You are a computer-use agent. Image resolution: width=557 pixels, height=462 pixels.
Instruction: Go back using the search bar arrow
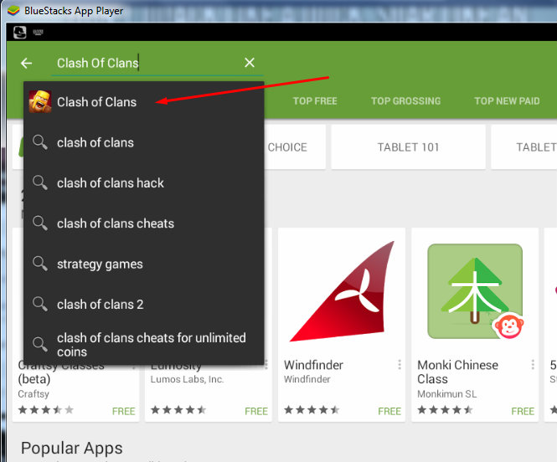pyautogui.click(x=26, y=63)
